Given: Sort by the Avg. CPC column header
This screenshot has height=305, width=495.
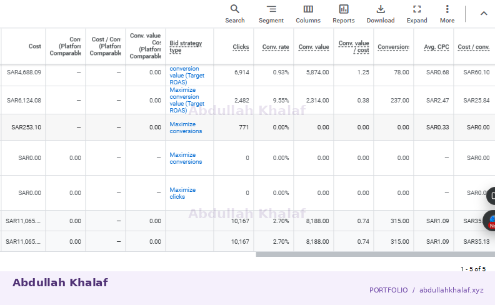Looking at the screenshot, I should [x=437, y=47].
